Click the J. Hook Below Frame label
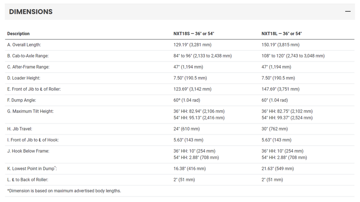Image resolution: width=360 pixels, height=202 pixels. click(28, 151)
